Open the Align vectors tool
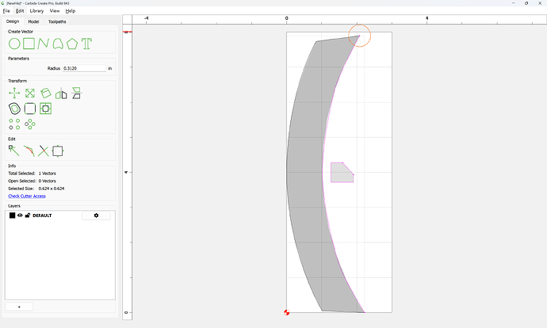 click(x=76, y=93)
